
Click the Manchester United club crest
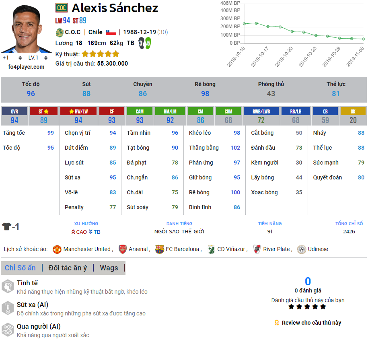tap(57, 249)
